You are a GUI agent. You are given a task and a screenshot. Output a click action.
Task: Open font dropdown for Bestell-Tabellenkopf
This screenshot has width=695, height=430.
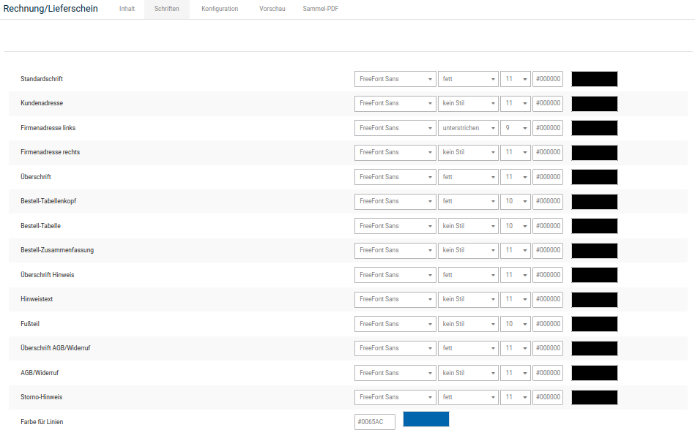(x=395, y=201)
